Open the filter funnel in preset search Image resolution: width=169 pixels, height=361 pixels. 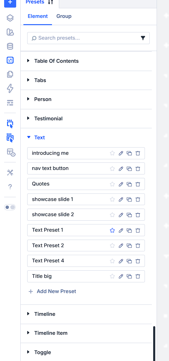pyautogui.click(x=143, y=38)
